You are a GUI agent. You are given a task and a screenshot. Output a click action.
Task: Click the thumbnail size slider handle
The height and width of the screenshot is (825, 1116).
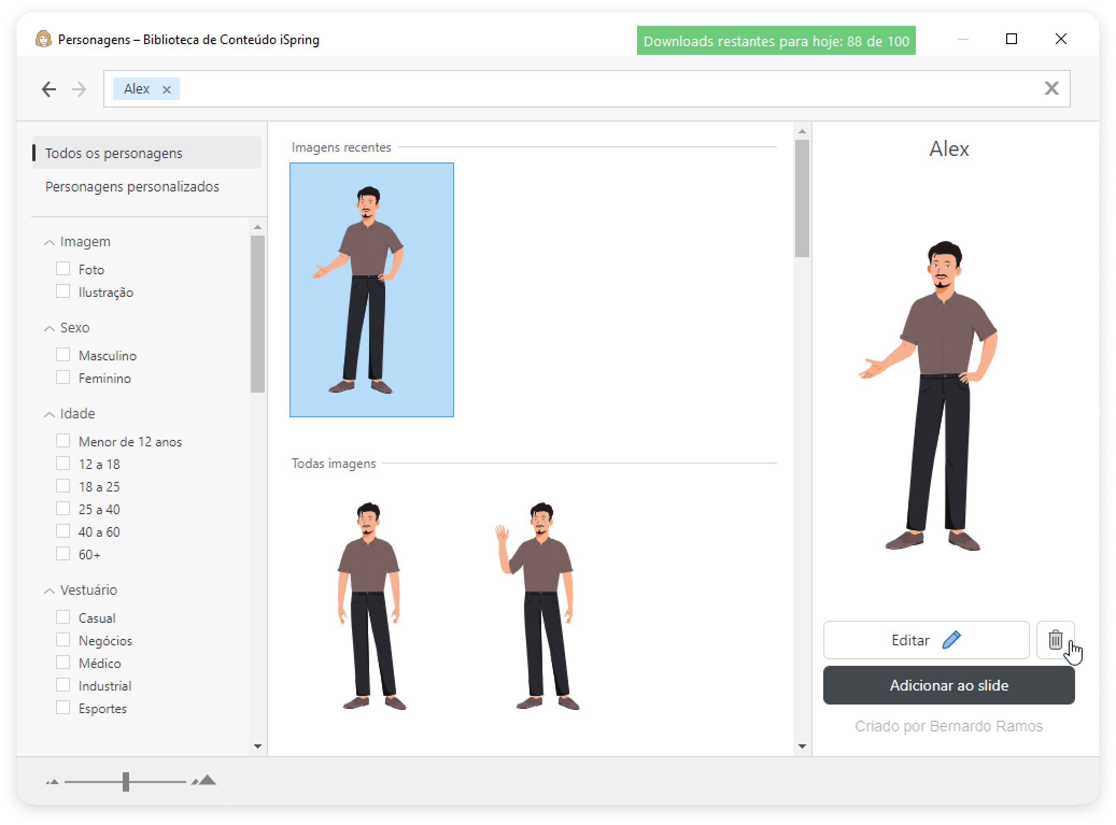click(126, 781)
